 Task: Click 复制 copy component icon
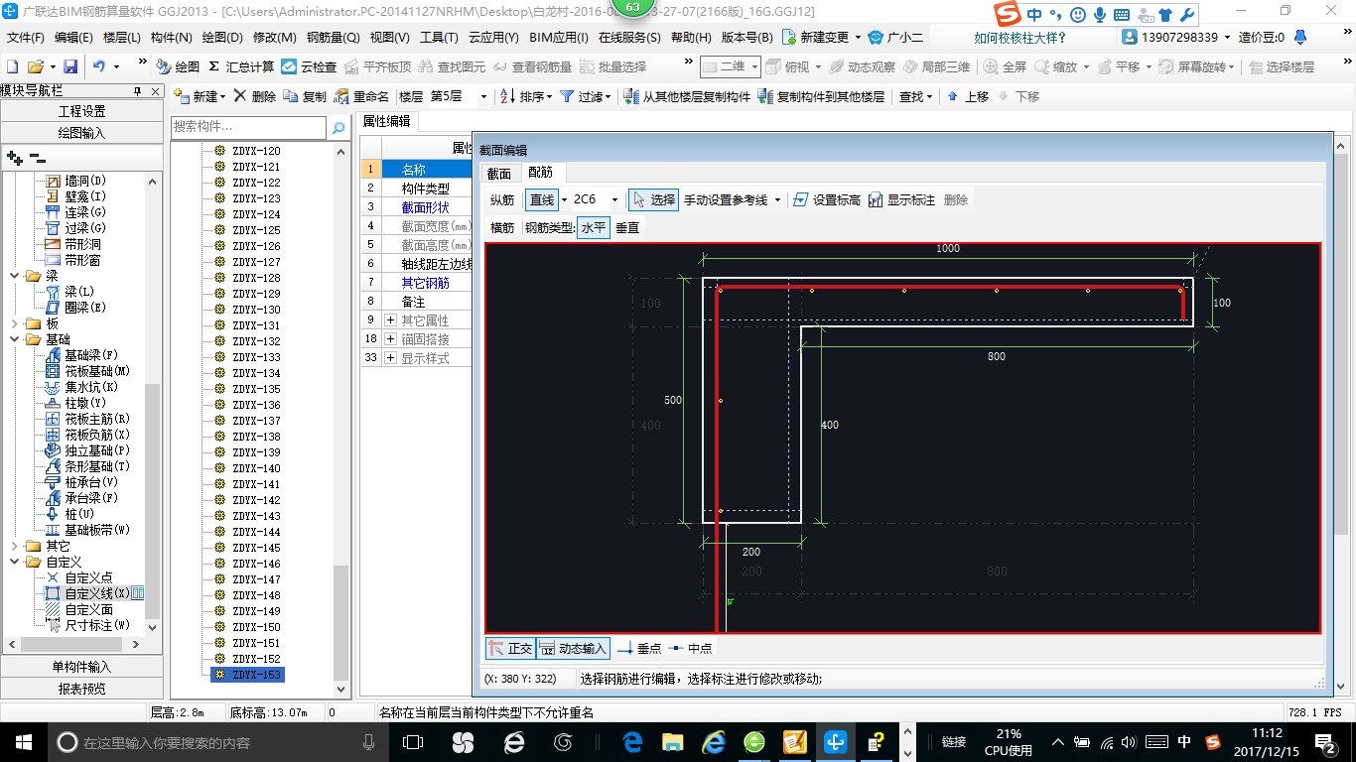[x=305, y=96]
